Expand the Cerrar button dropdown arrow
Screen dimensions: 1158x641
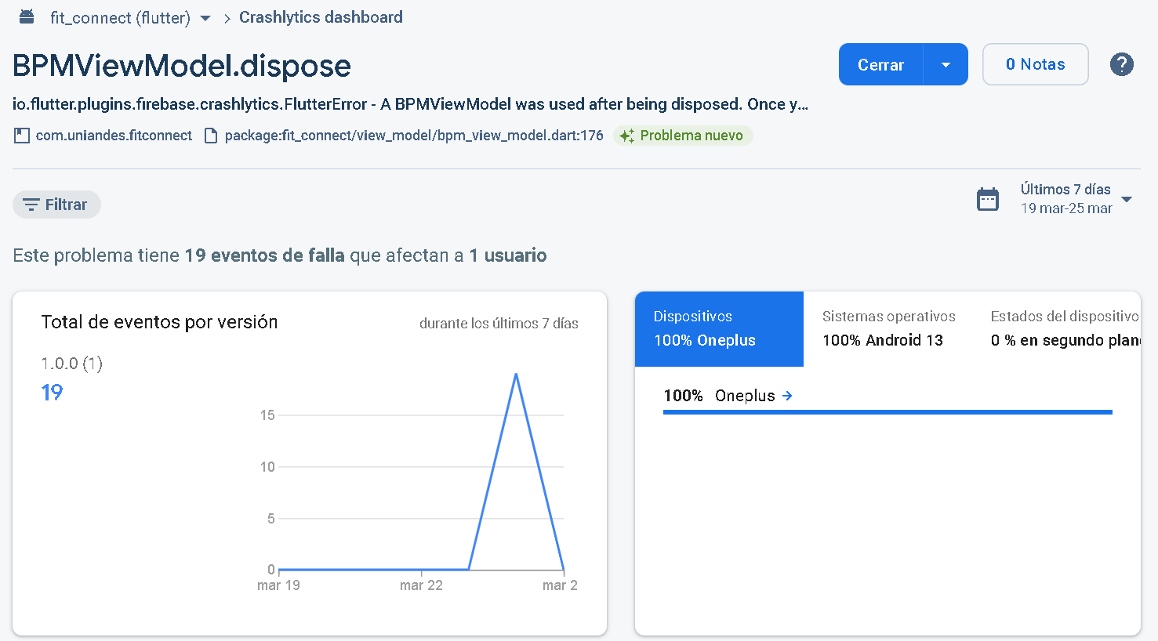click(x=946, y=64)
